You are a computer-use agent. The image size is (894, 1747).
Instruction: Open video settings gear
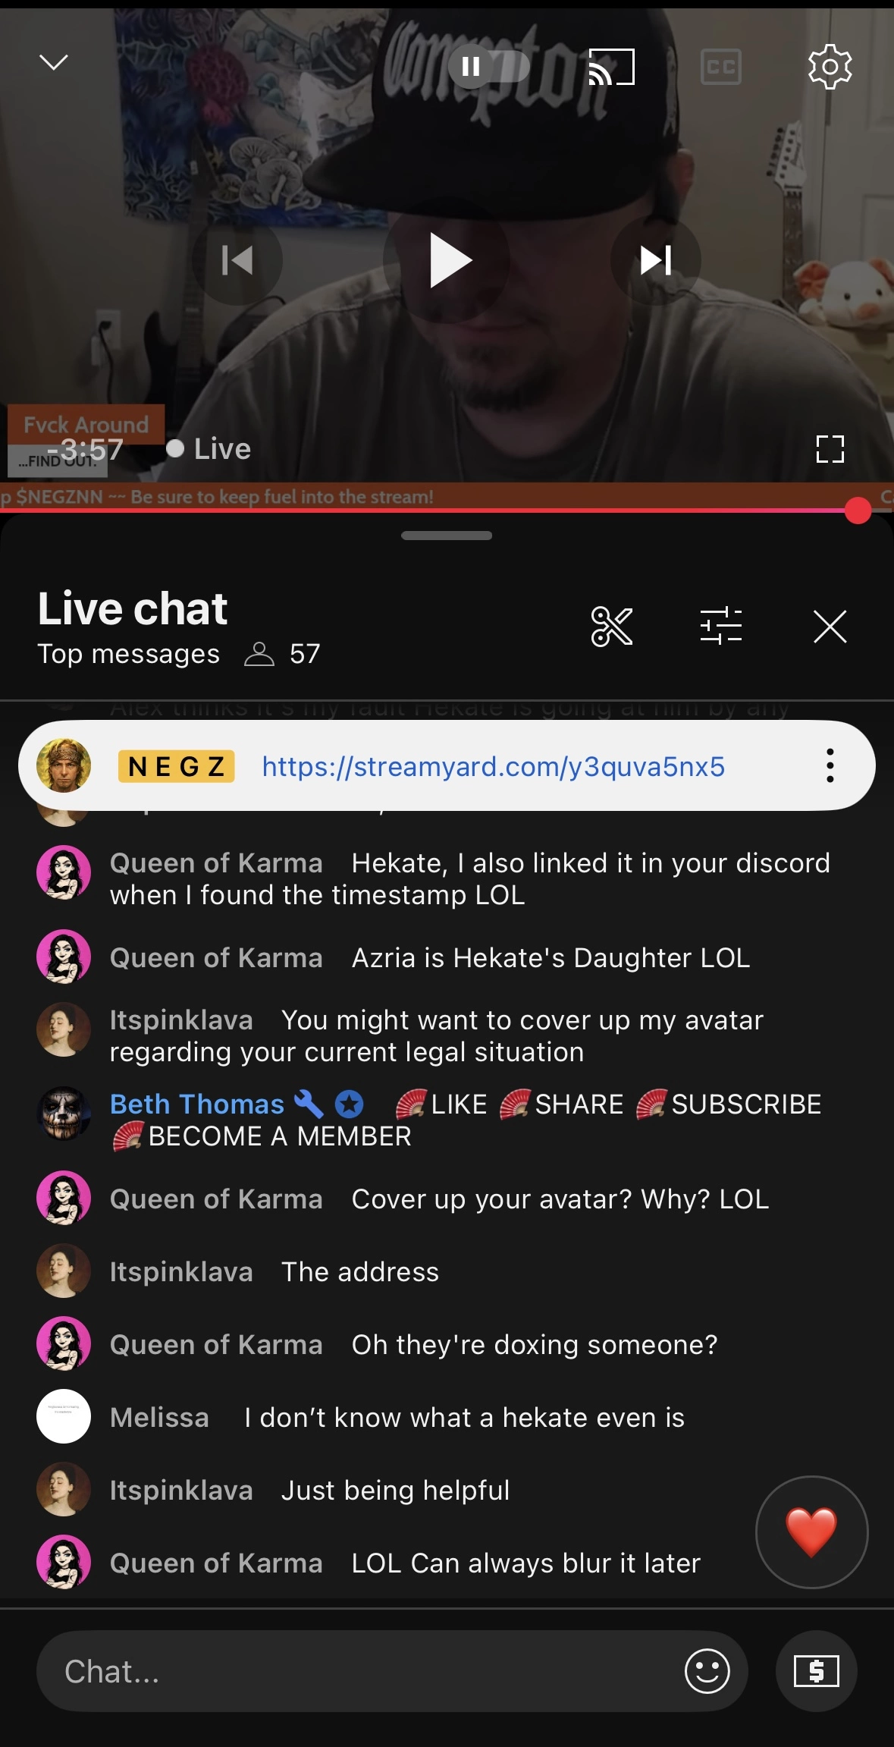(x=830, y=67)
